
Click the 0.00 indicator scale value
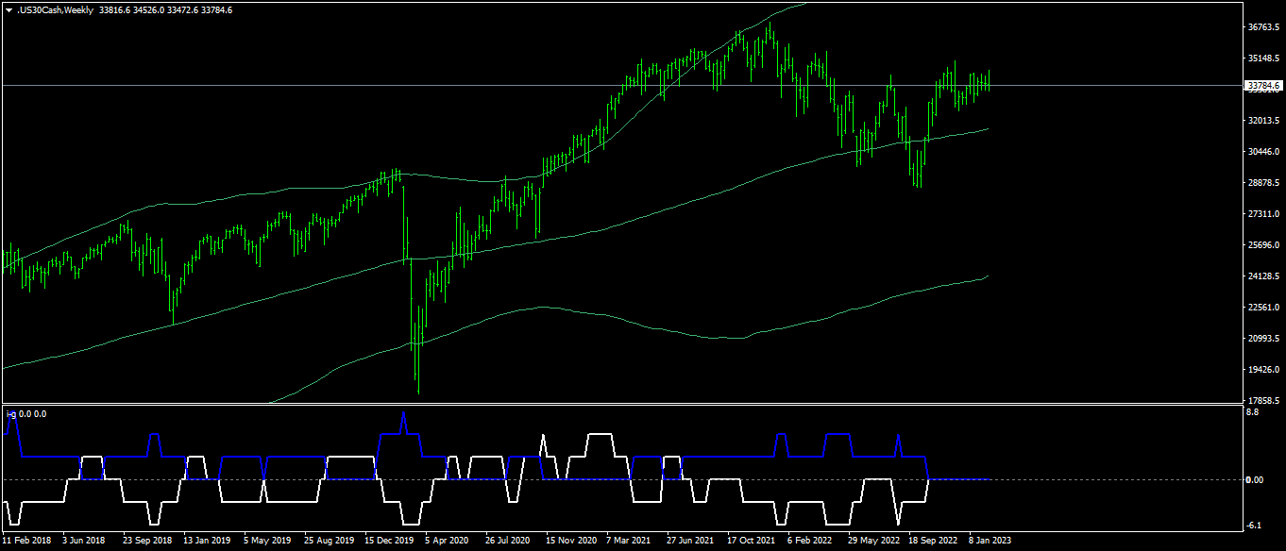coord(1255,480)
